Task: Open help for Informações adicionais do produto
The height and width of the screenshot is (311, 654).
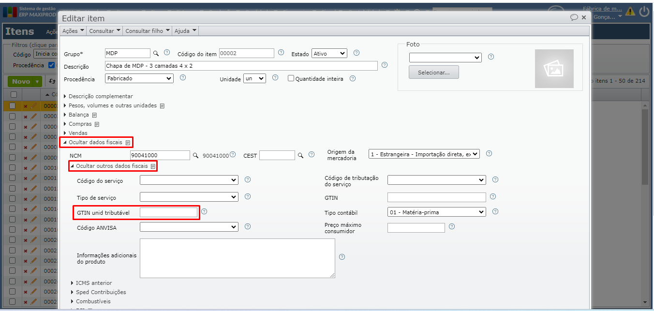Action: coord(342,257)
